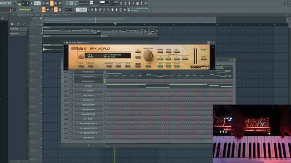Click the 0:08:36 time display
The image size is (291, 163).
(x=72, y=3)
